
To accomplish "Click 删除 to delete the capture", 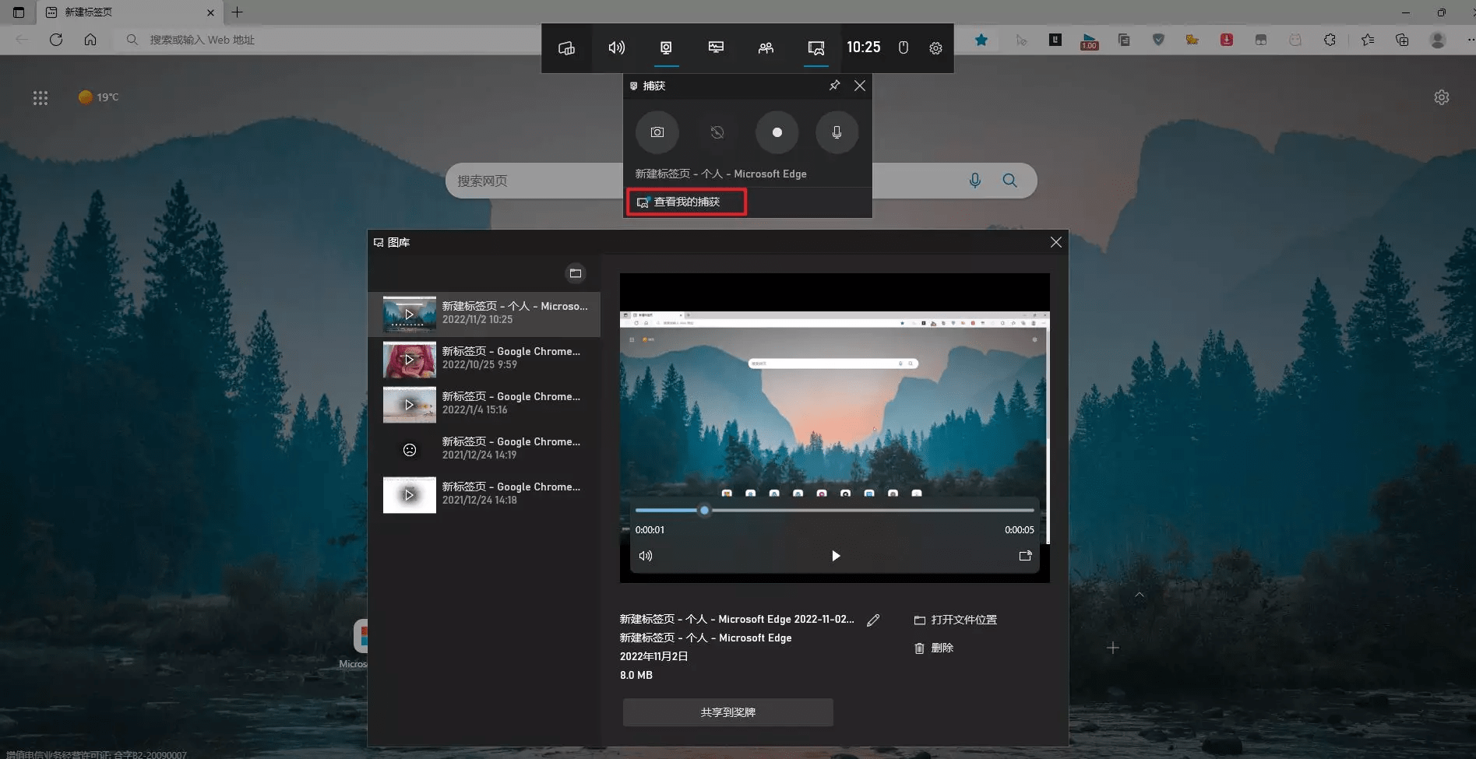I will click(934, 648).
